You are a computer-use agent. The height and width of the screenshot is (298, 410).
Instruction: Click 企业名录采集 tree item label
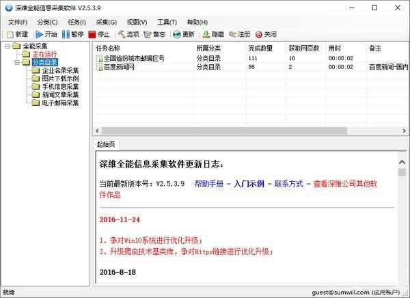point(60,70)
